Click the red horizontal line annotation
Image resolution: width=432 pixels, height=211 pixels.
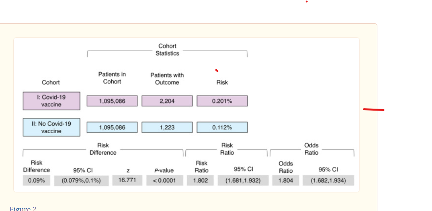tap(373, 110)
